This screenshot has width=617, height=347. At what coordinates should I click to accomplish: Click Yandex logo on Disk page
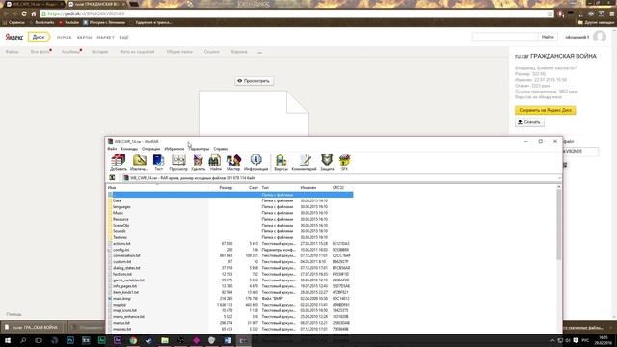14,37
